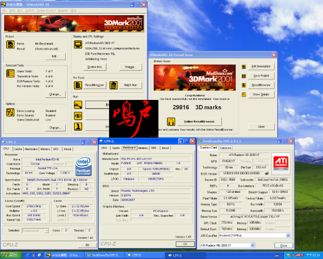Click the Display and CPU Settings monitor icon
323x259 pixels.
point(78,44)
